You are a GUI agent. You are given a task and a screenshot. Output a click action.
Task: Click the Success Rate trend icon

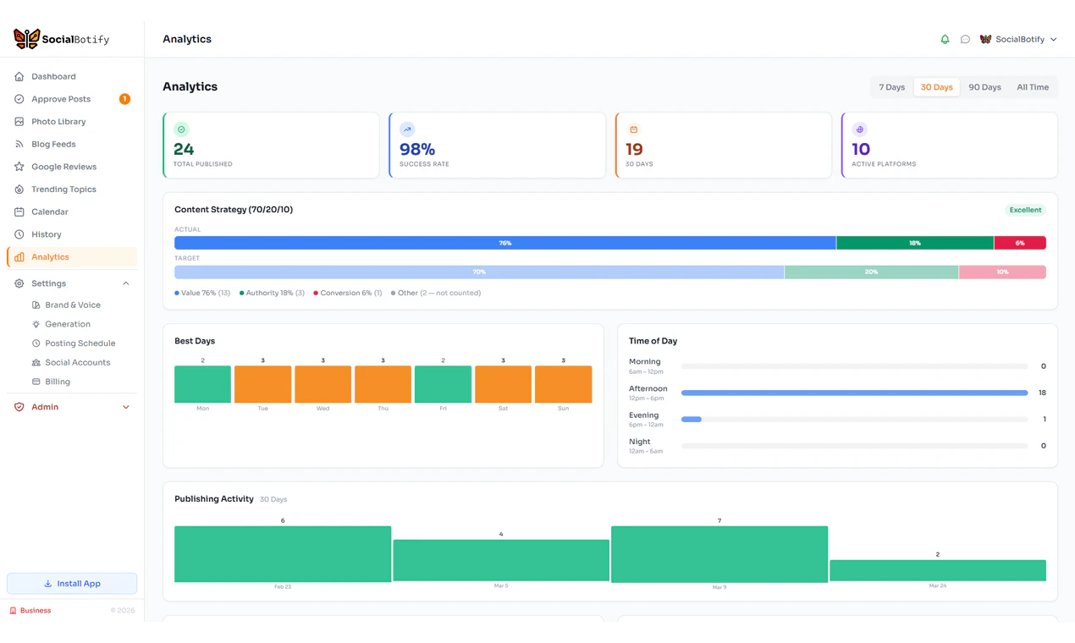[407, 129]
